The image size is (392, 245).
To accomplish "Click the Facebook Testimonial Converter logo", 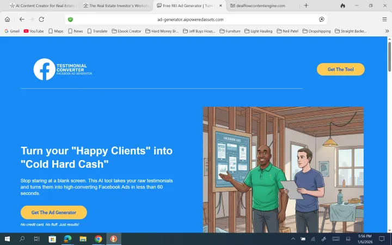I will click(63, 69).
